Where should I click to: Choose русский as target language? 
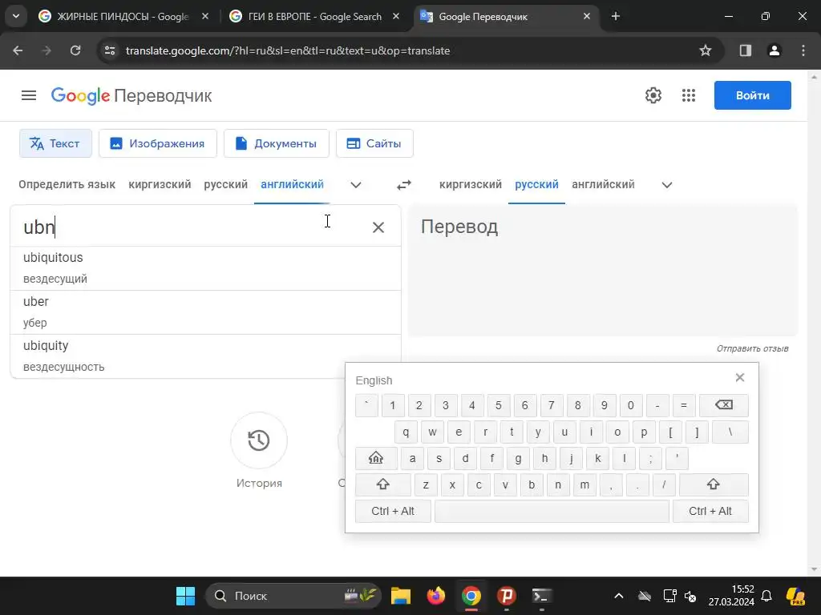tap(536, 185)
